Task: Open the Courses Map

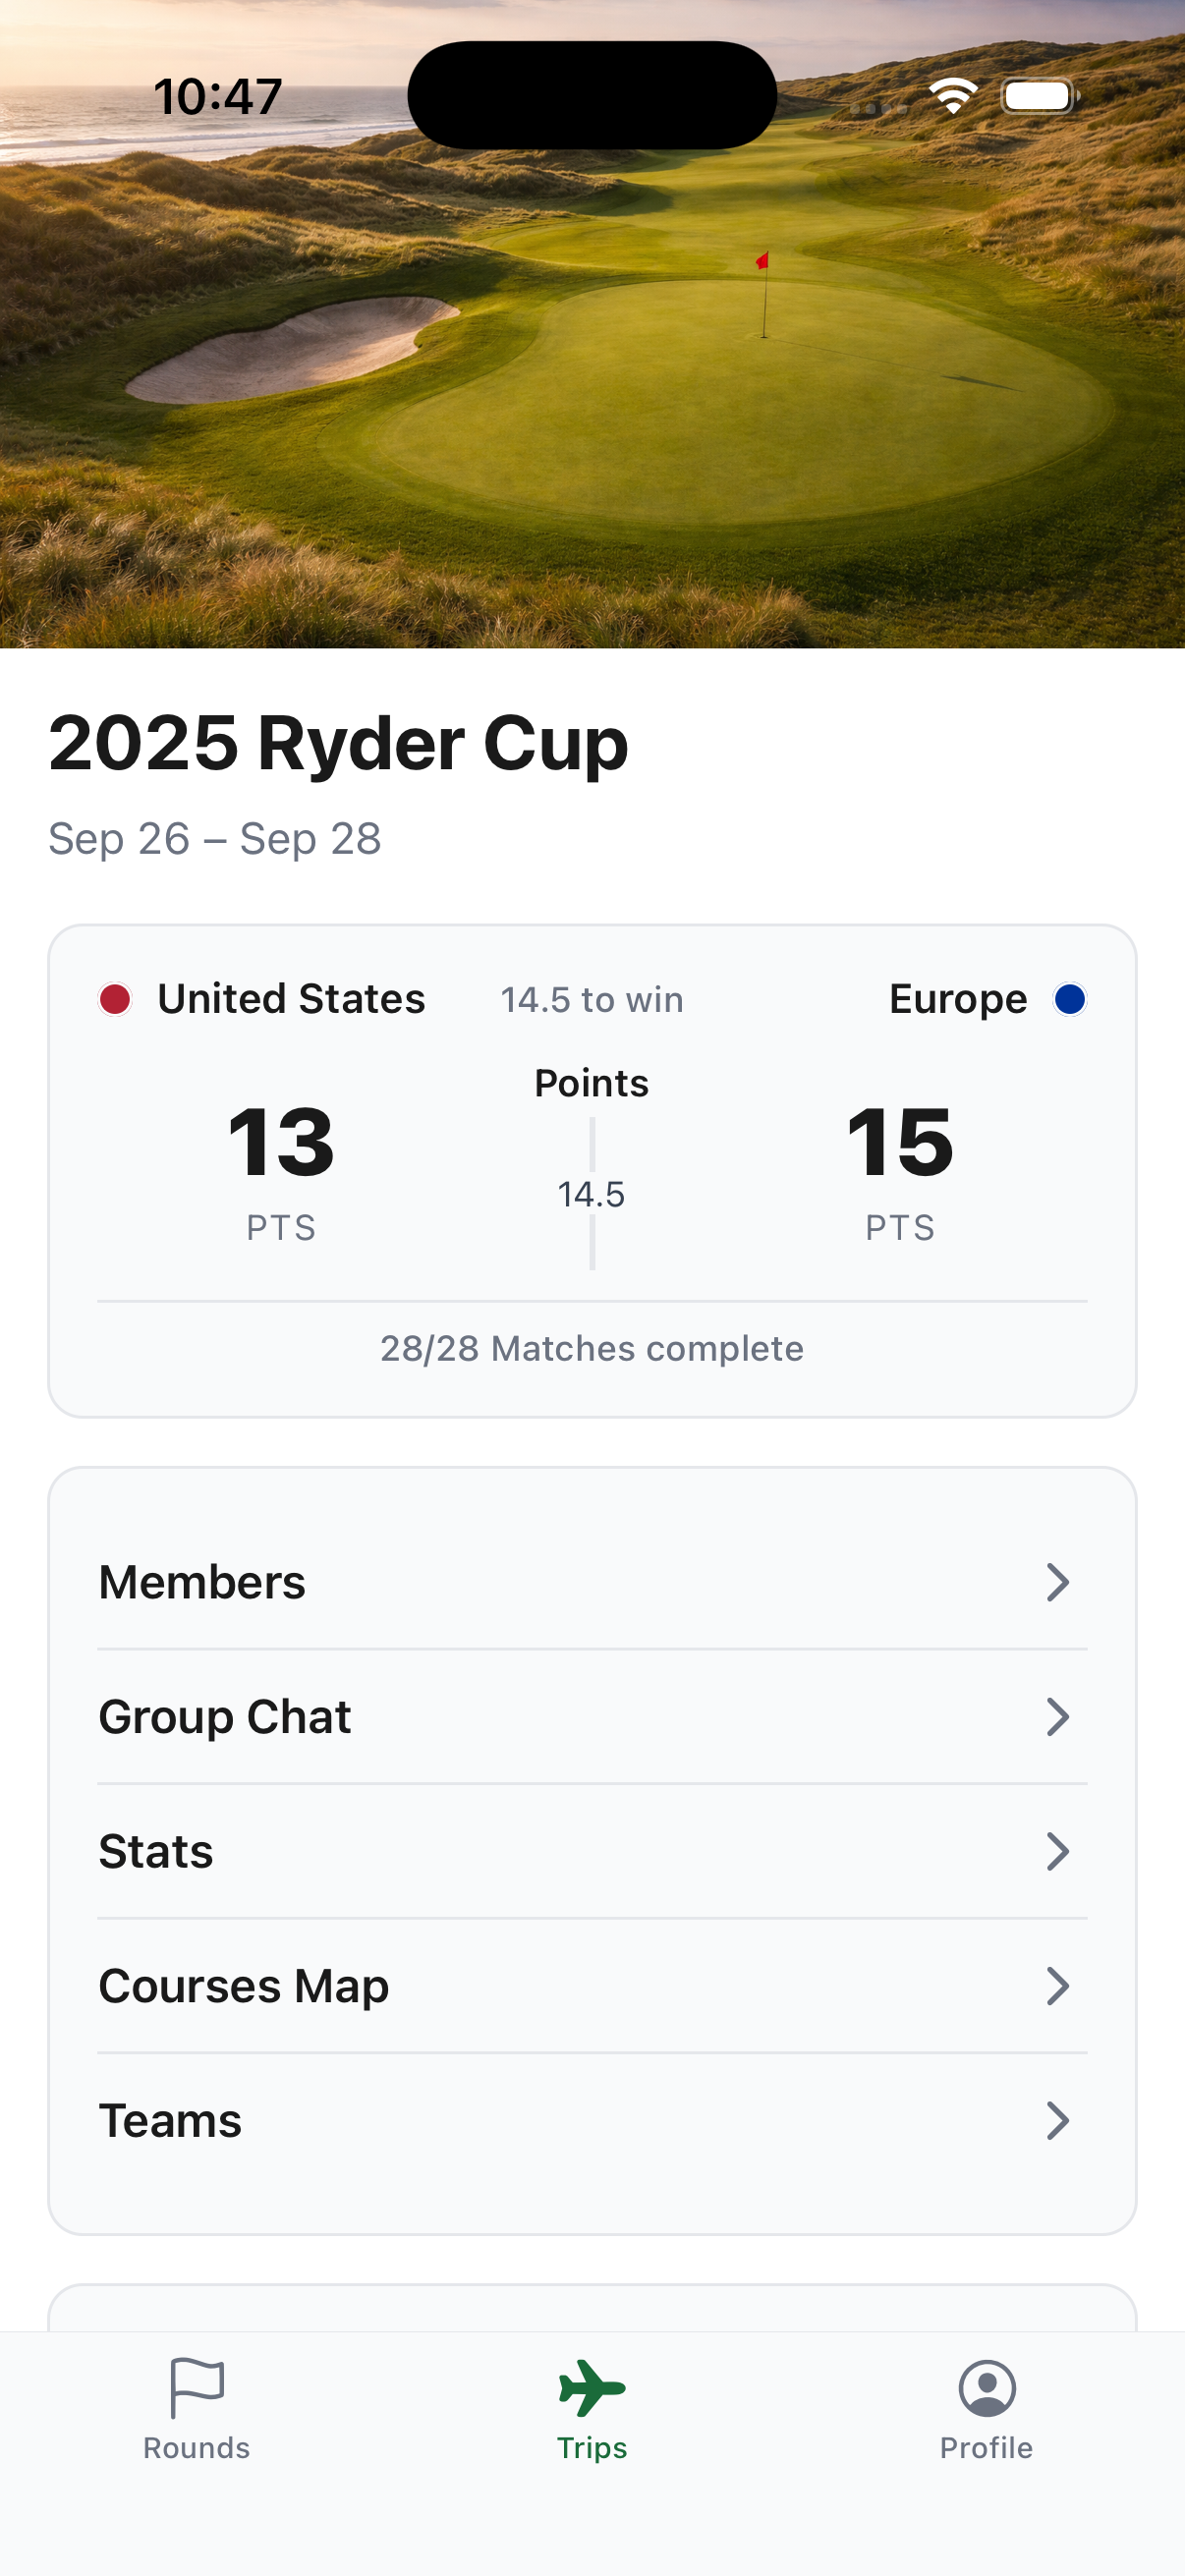Action: (x=244, y=1986)
